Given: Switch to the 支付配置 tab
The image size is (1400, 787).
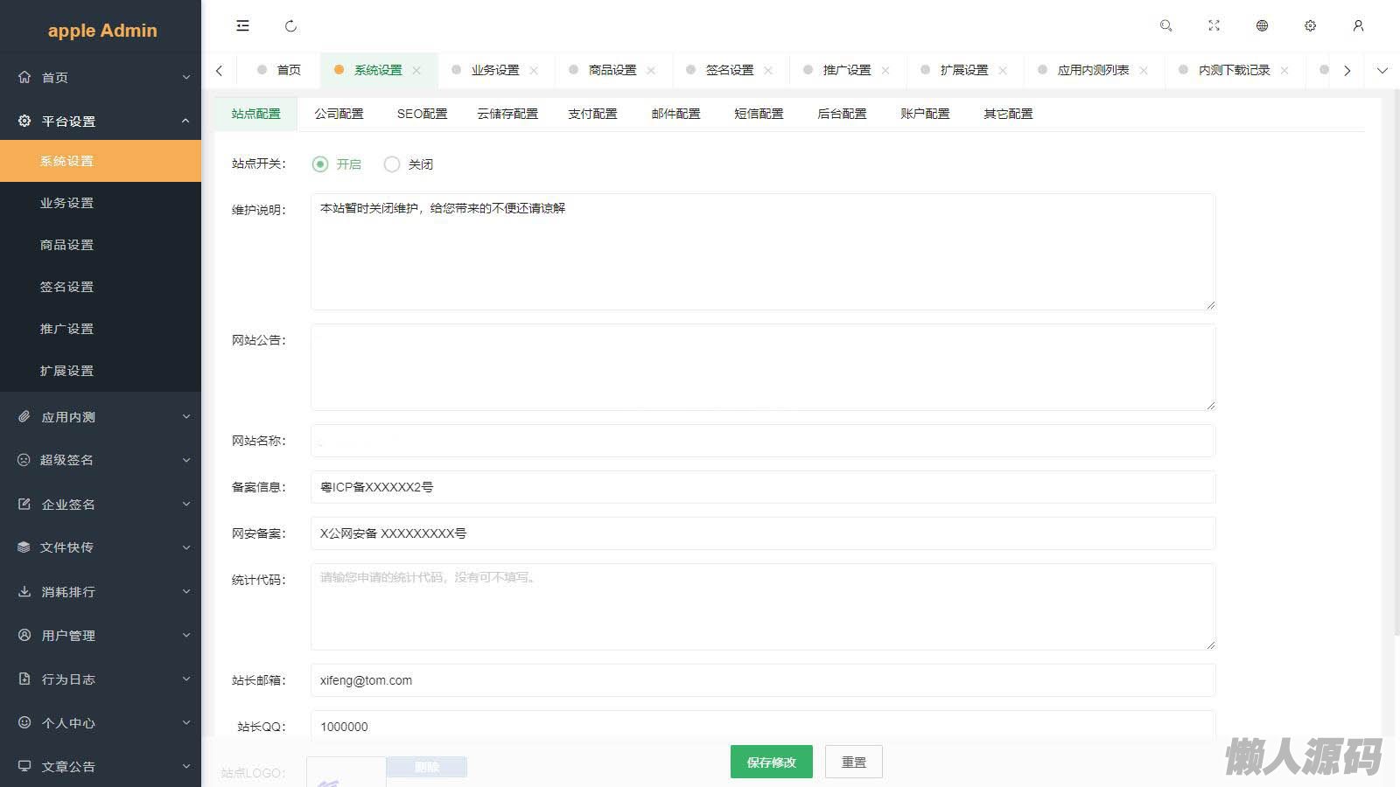Looking at the screenshot, I should click(x=592, y=114).
